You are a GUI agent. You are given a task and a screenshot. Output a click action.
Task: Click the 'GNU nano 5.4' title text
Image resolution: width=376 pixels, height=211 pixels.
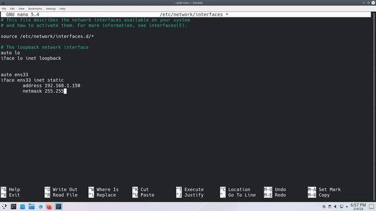point(22,15)
